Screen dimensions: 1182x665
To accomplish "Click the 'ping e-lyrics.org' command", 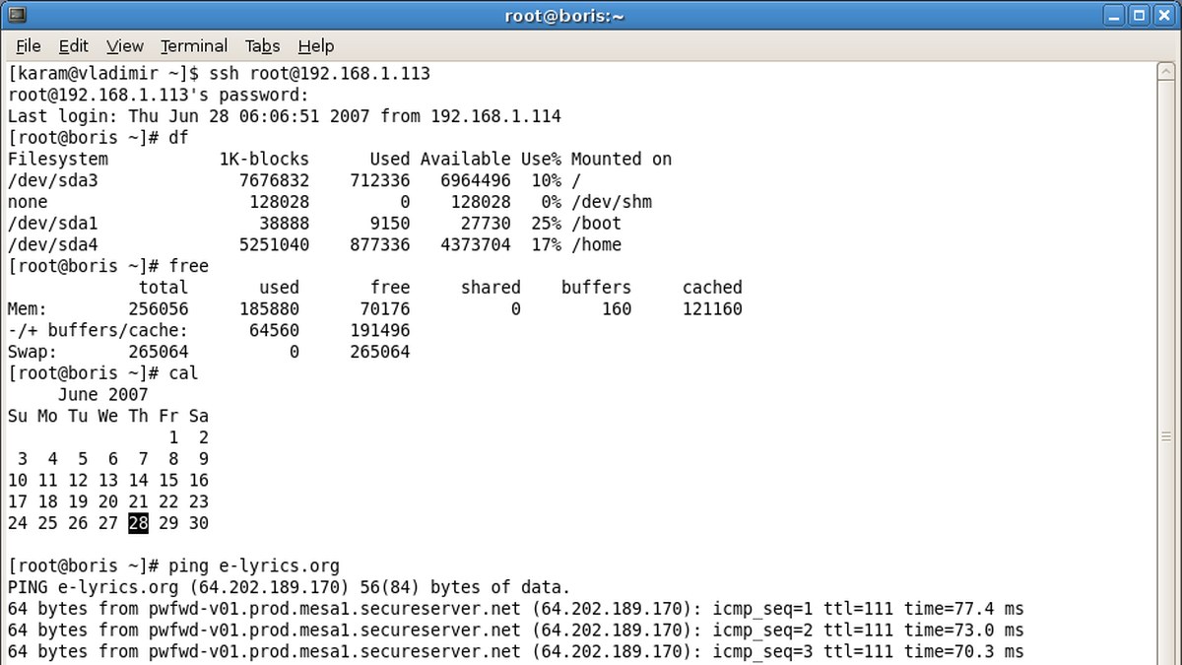I will point(254,565).
